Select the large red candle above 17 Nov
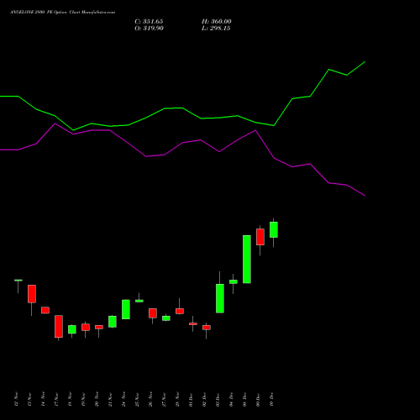The height and width of the screenshot is (420, 420). (x=59, y=327)
